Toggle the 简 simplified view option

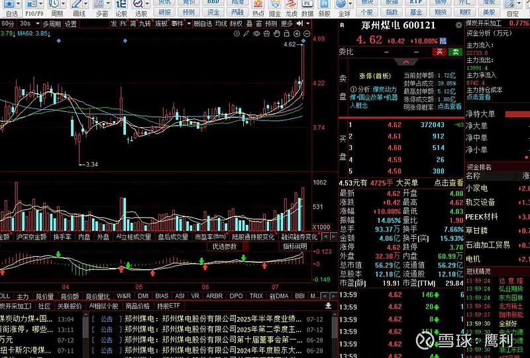[x=133, y=24]
